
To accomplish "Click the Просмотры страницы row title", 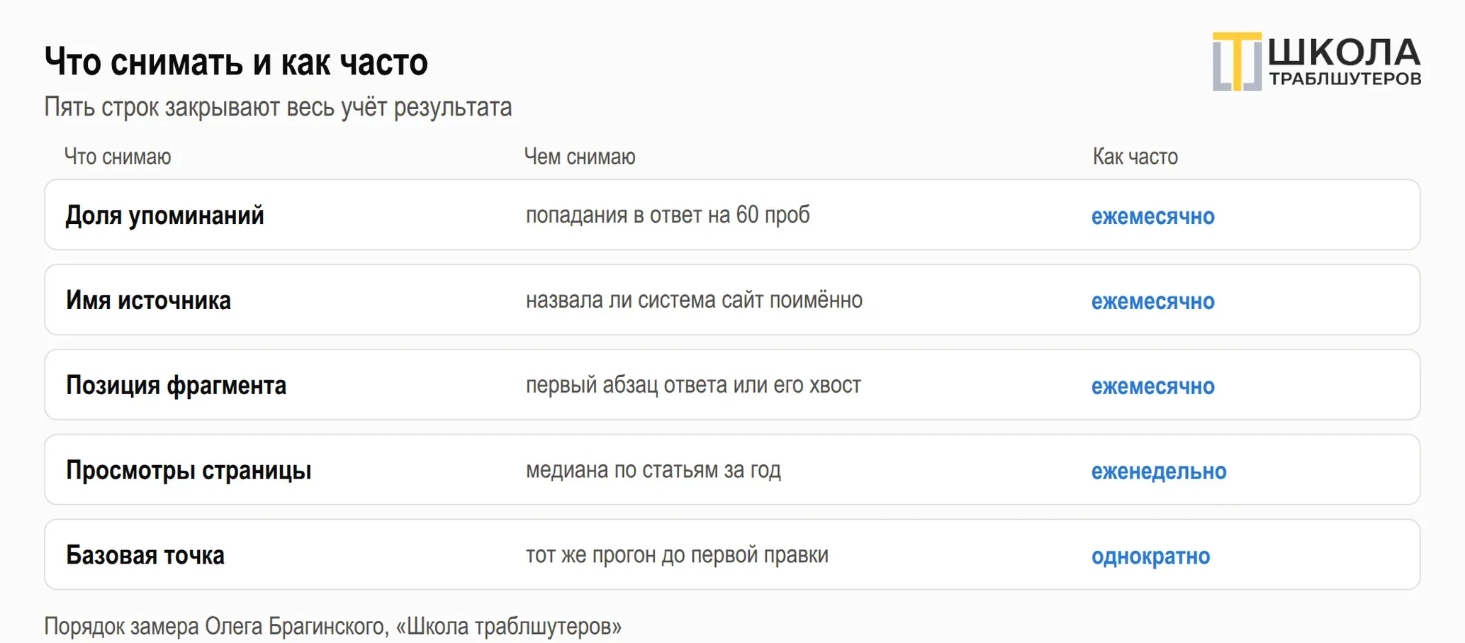I will pos(189,470).
